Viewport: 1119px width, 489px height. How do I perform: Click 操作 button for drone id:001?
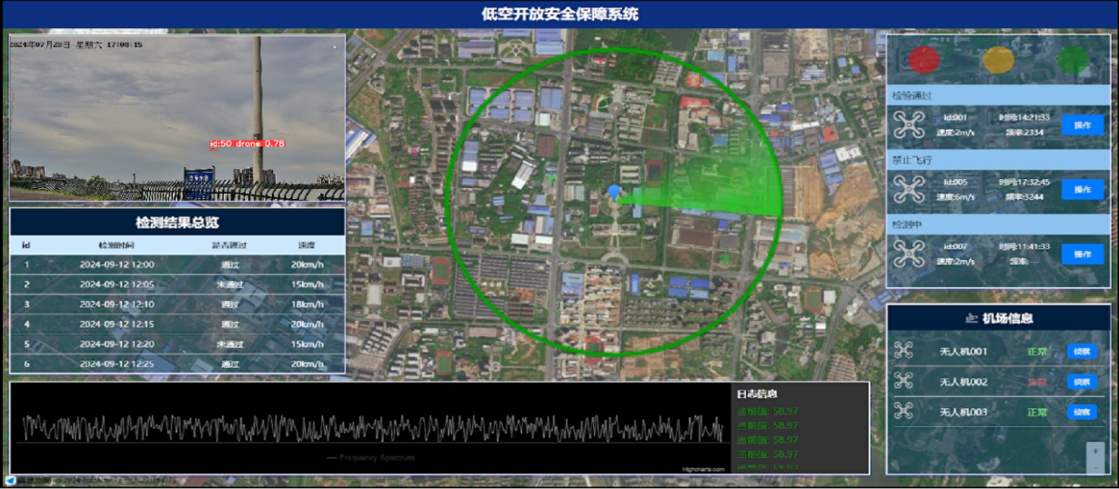tap(1083, 125)
